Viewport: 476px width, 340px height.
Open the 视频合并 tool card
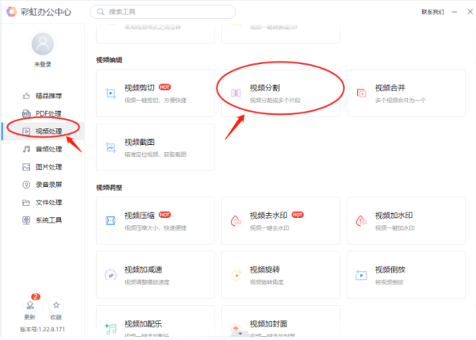pyautogui.click(x=406, y=93)
